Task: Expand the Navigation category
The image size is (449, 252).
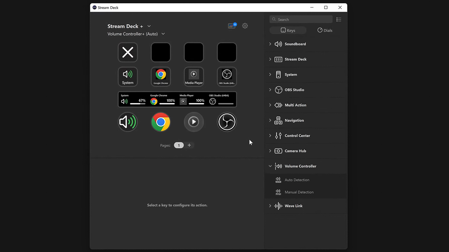Action: (270, 121)
